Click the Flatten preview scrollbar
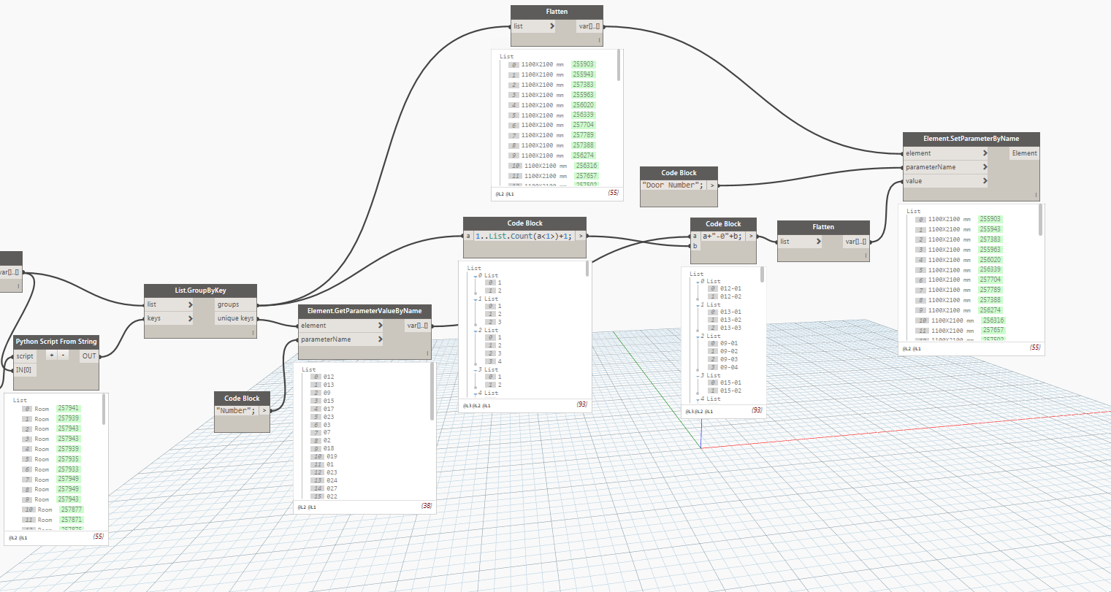 (619, 65)
